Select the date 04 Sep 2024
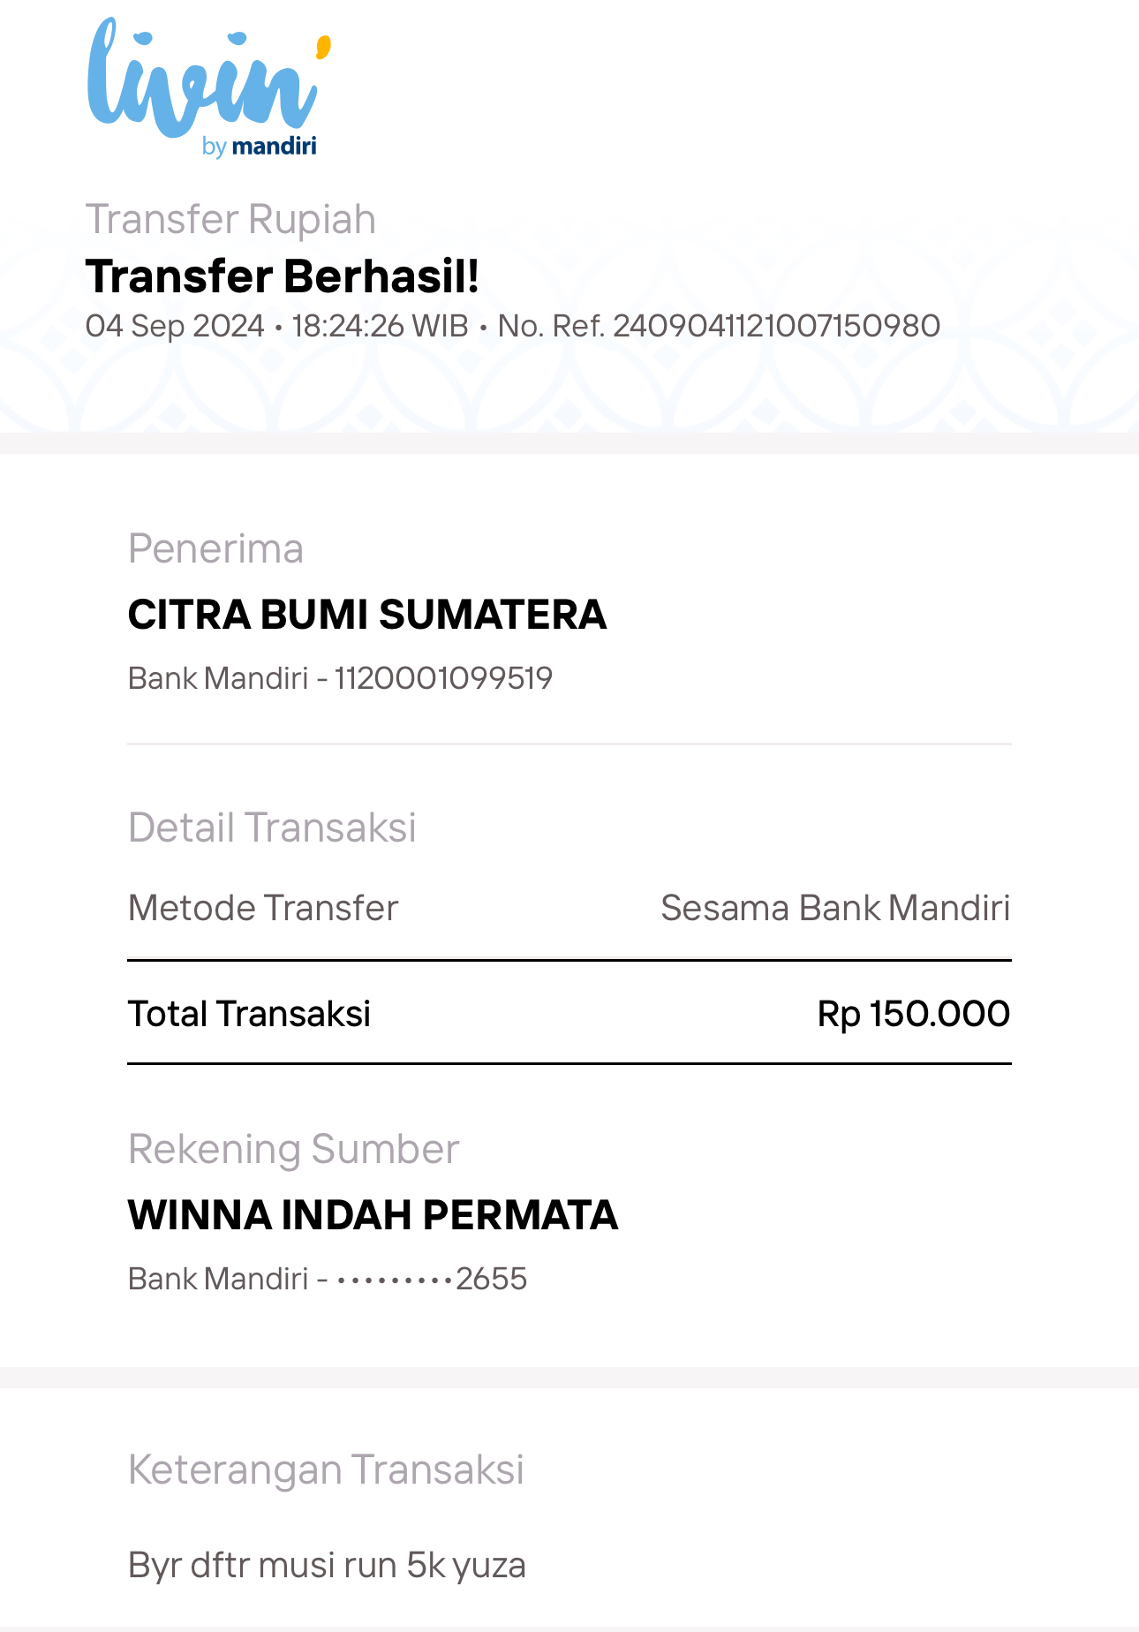1139x1632 pixels. (x=175, y=326)
